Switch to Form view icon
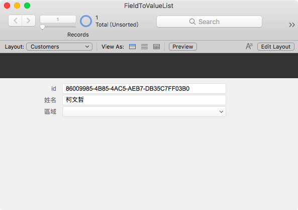The height and width of the screenshot is (210, 298). [133, 47]
